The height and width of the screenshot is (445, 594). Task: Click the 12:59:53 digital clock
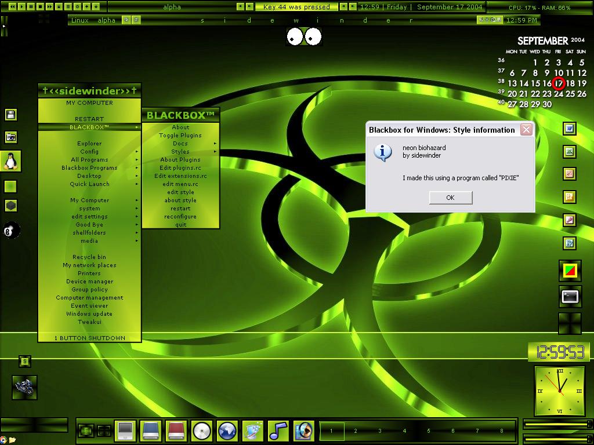pos(560,352)
